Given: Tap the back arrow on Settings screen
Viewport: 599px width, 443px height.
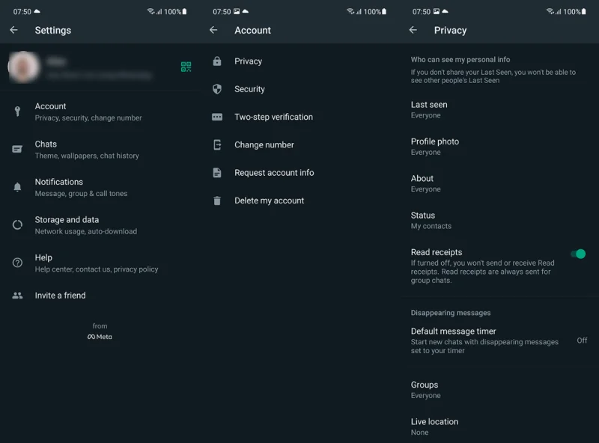Looking at the screenshot, I should pyautogui.click(x=13, y=30).
